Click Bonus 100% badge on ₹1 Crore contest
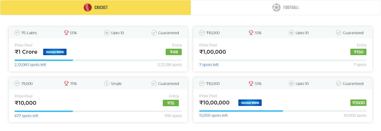The width and height of the screenshot is (381, 131). [55, 52]
